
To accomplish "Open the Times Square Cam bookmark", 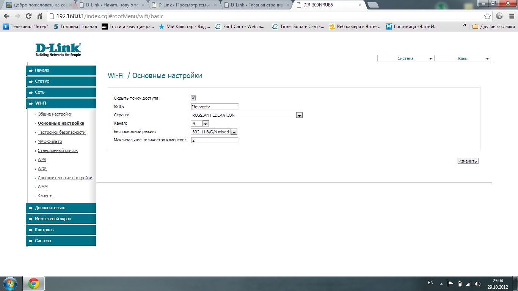I will coord(298,27).
